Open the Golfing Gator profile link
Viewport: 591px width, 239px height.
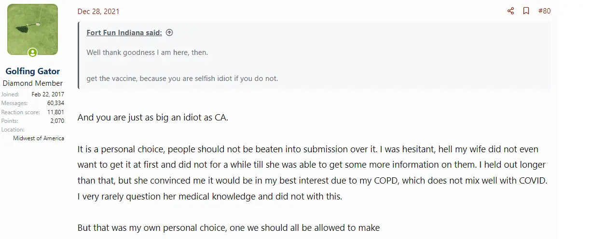click(x=33, y=71)
